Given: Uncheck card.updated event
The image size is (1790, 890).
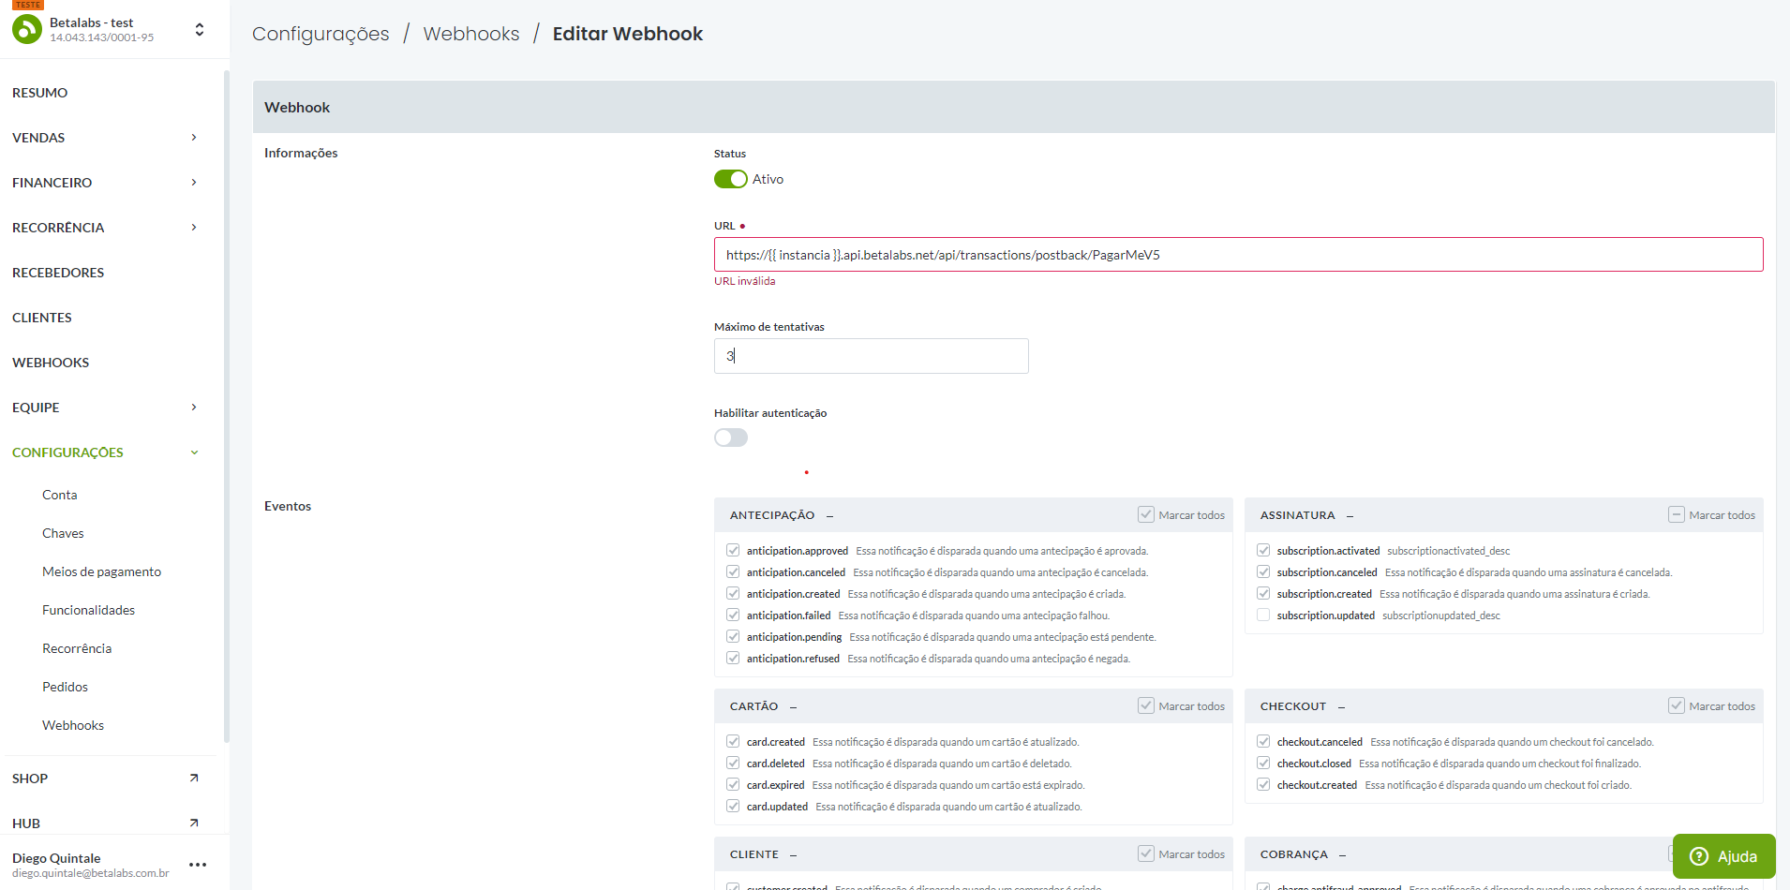Looking at the screenshot, I should pyautogui.click(x=733, y=806).
